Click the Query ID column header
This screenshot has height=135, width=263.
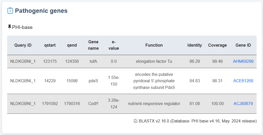click(x=23, y=45)
